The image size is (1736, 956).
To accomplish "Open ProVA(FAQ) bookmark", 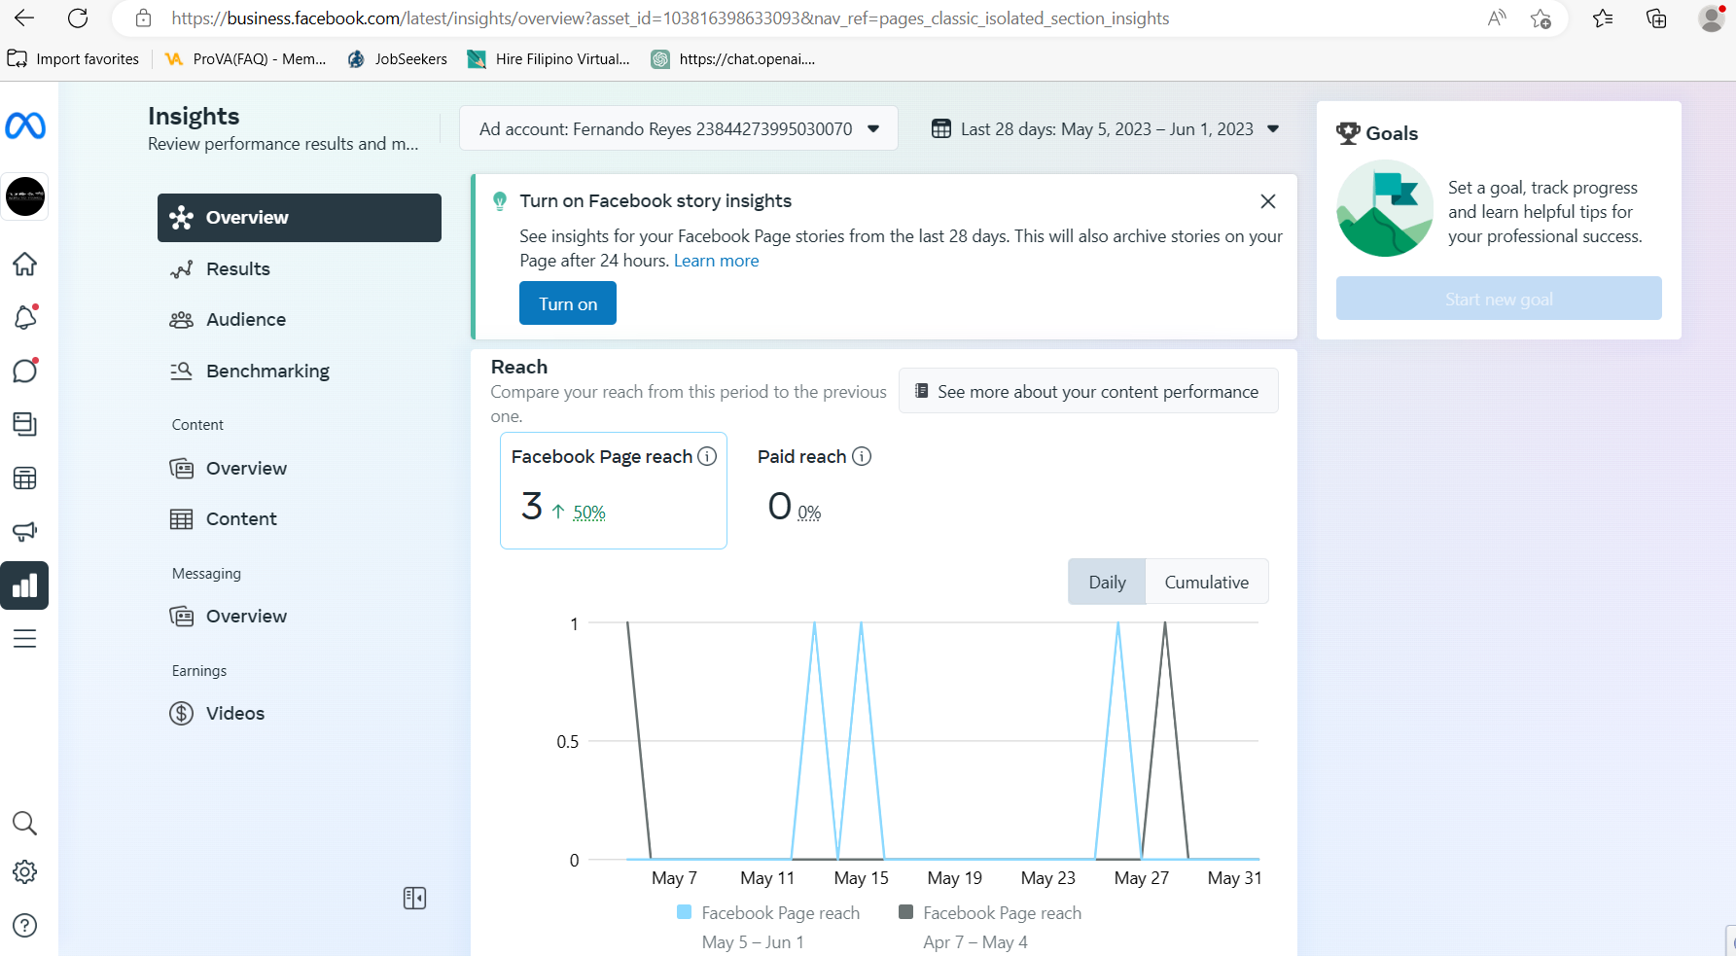I will click(x=246, y=59).
